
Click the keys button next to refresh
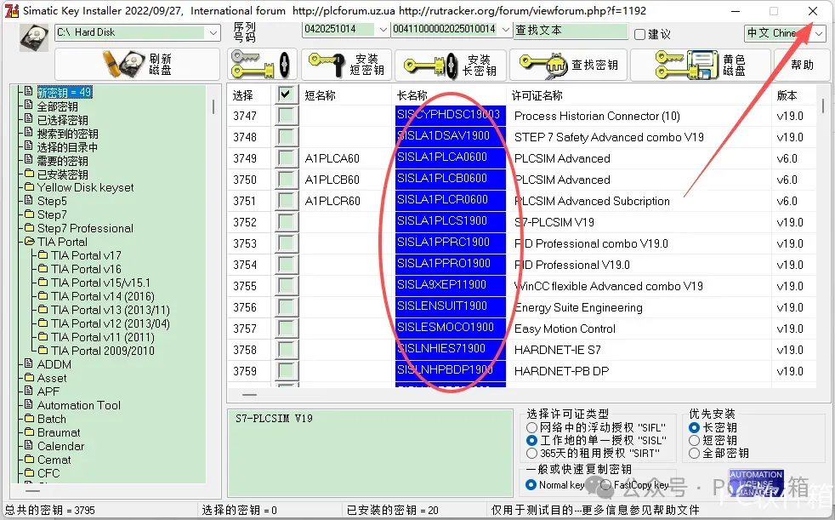click(x=262, y=65)
